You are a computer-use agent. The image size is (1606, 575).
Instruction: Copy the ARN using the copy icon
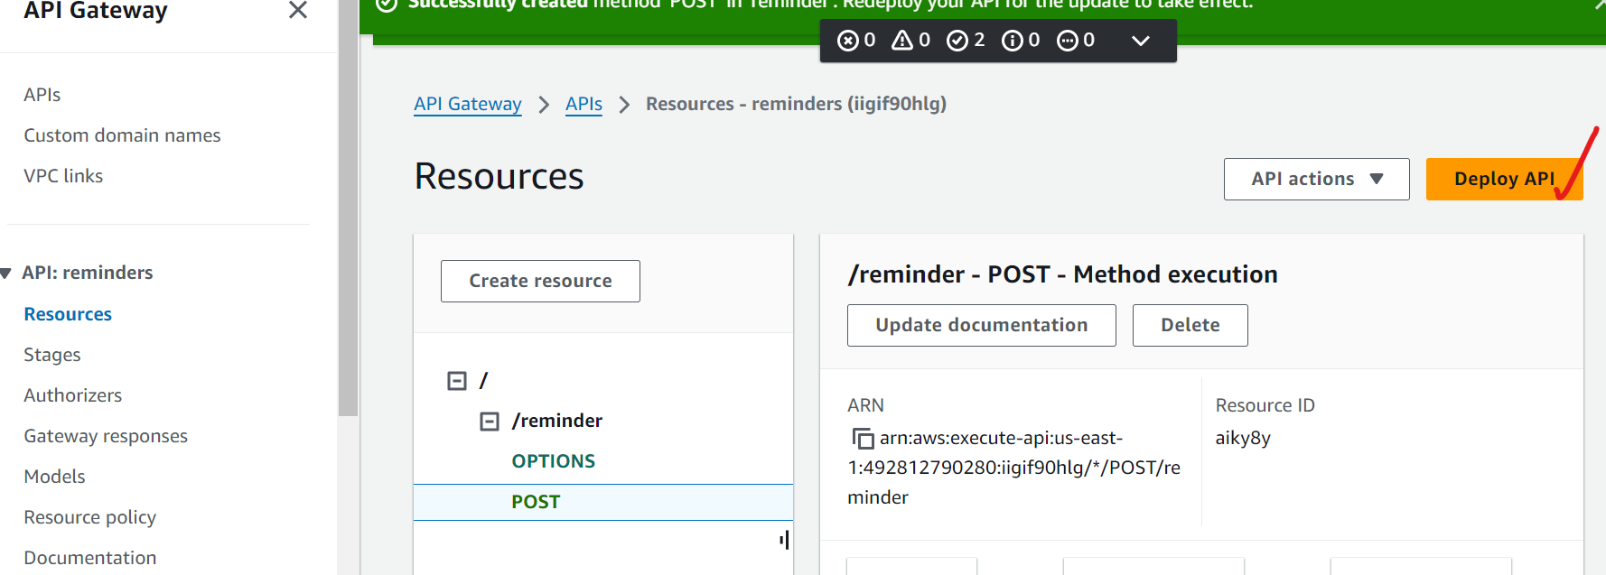pos(863,439)
